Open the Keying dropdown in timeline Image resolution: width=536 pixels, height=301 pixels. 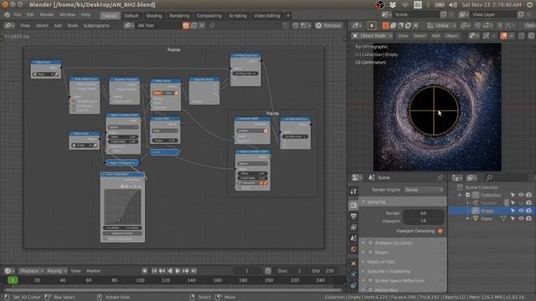[x=57, y=271]
